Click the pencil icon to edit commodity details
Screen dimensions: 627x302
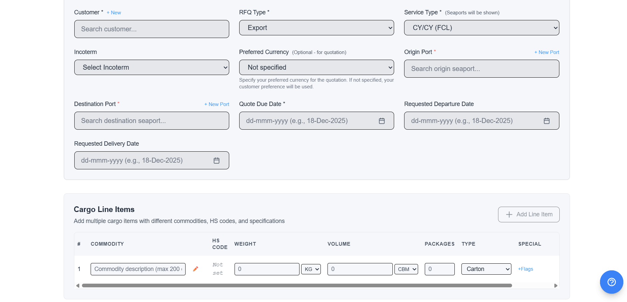(196, 269)
